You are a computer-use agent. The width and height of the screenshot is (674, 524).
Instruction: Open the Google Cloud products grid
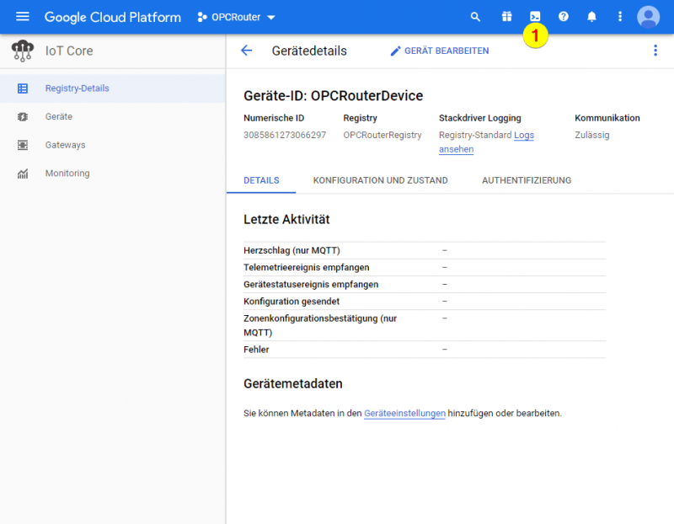[x=505, y=16]
